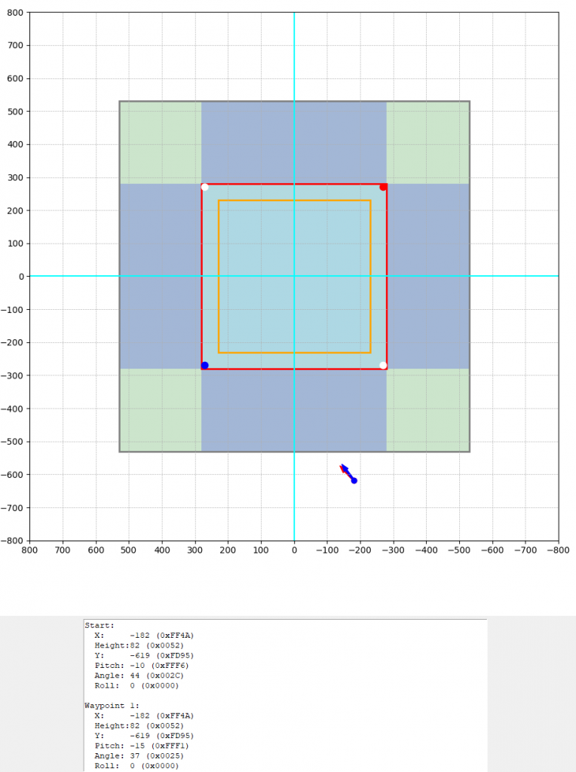The width and height of the screenshot is (576, 772).
Task: Select the Waypoint 1 Angle 37 line
Action: point(139,755)
